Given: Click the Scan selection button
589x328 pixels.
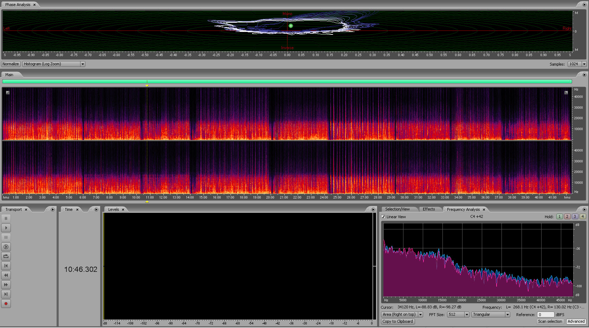Looking at the screenshot, I should pos(550,321).
